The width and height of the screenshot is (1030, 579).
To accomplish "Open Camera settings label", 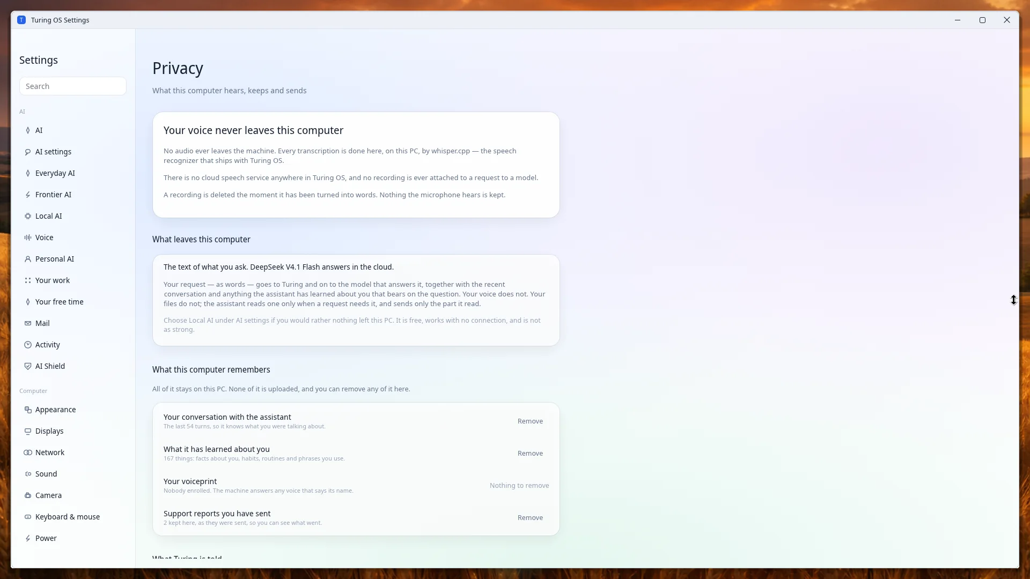I will [x=48, y=495].
